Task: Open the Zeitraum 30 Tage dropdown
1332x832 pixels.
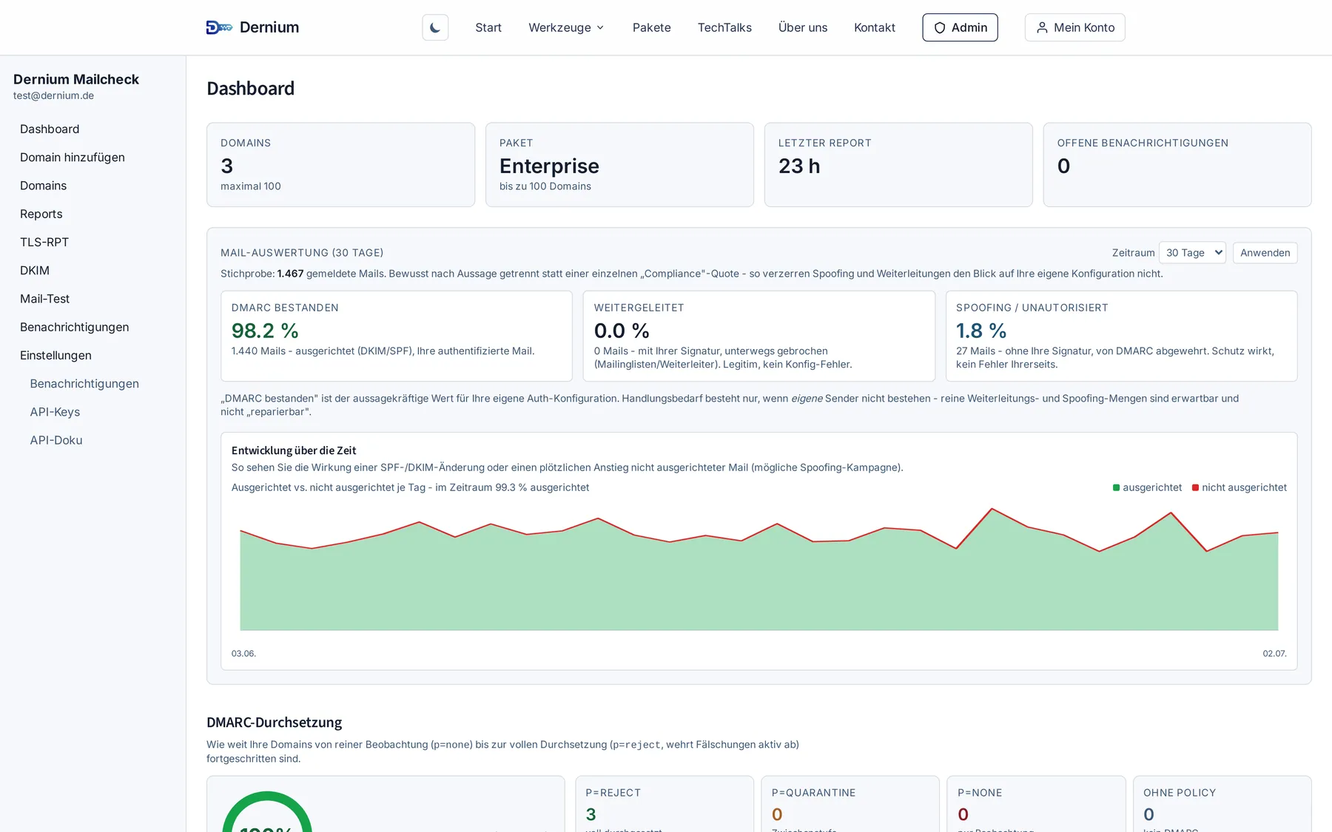Action: (1192, 253)
